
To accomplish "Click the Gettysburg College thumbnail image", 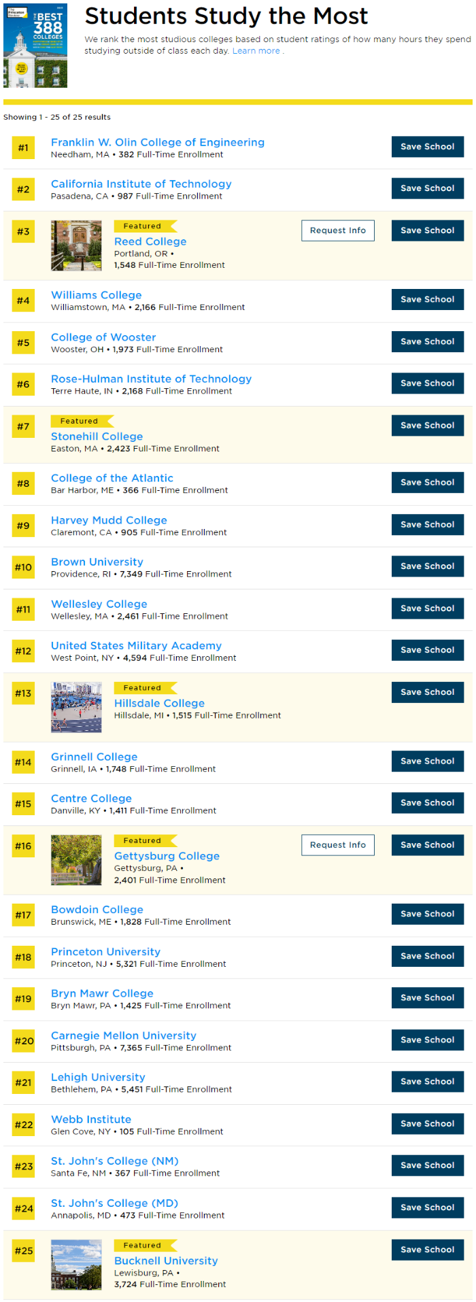I will coord(76,860).
